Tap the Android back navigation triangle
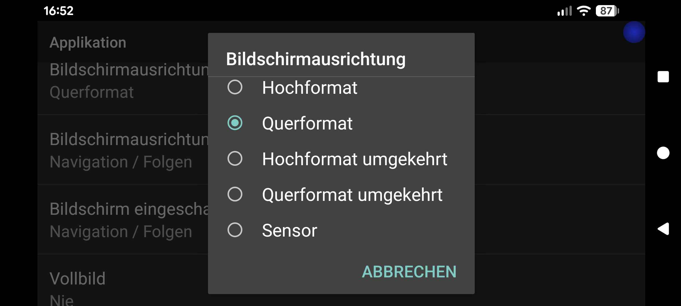The width and height of the screenshot is (681, 306). point(663,229)
